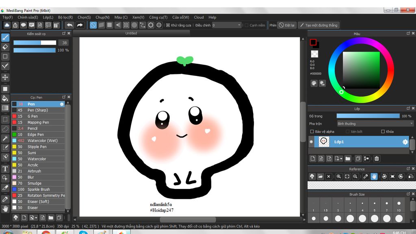Select the Brush tool in left toolbar
The width and height of the screenshot is (416, 234).
pos(5,37)
